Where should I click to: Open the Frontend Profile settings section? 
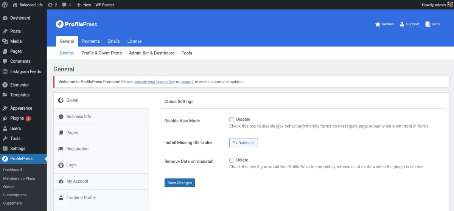point(101,198)
